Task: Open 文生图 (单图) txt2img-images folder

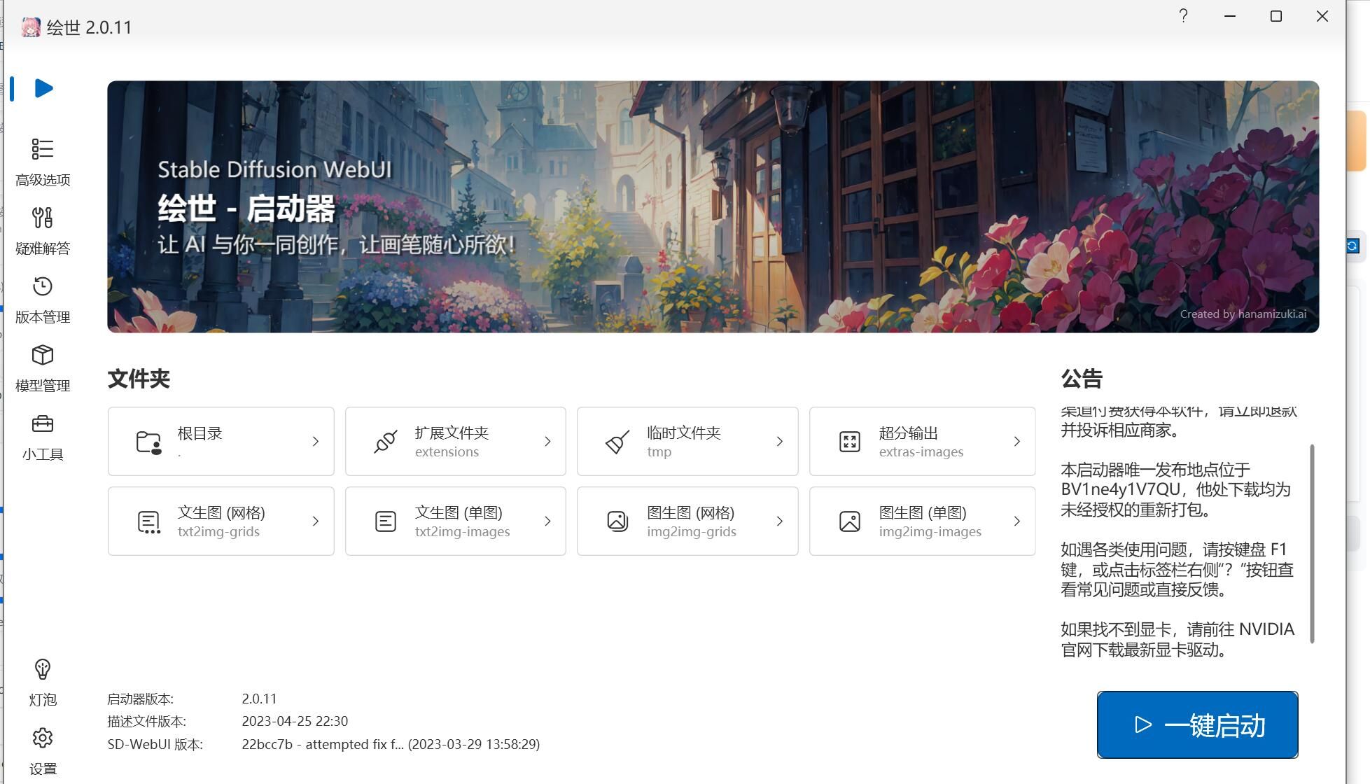Action: pyautogui.click(x=455, y=521)
